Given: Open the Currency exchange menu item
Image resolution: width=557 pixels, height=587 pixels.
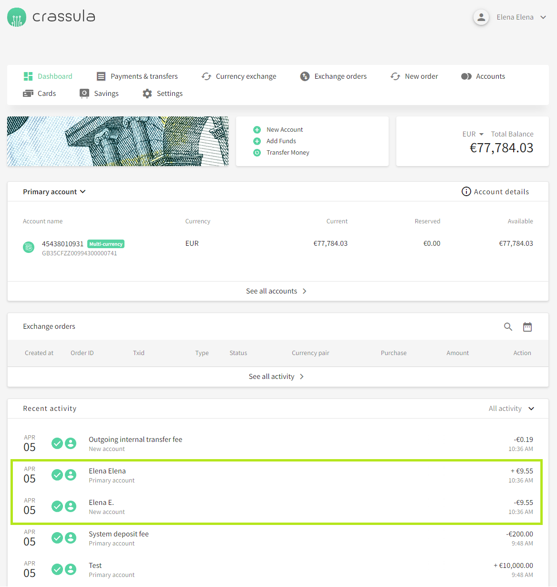Looking at the screenshot, I should point(239,76).
